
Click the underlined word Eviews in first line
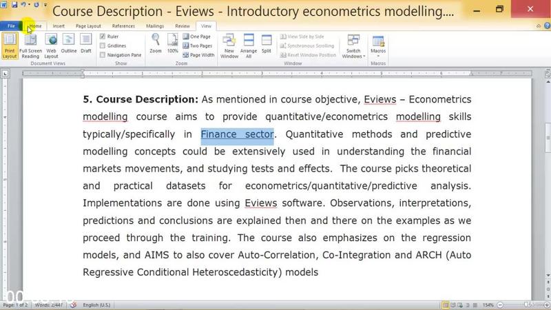pyautogui.click(x=380, y=99)
